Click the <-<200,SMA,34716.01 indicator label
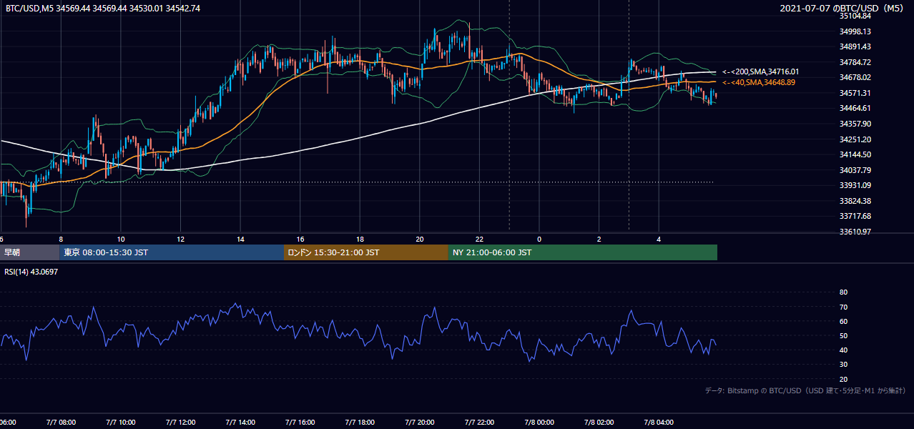Screen dimensions: 914x429 click(760, 72)
